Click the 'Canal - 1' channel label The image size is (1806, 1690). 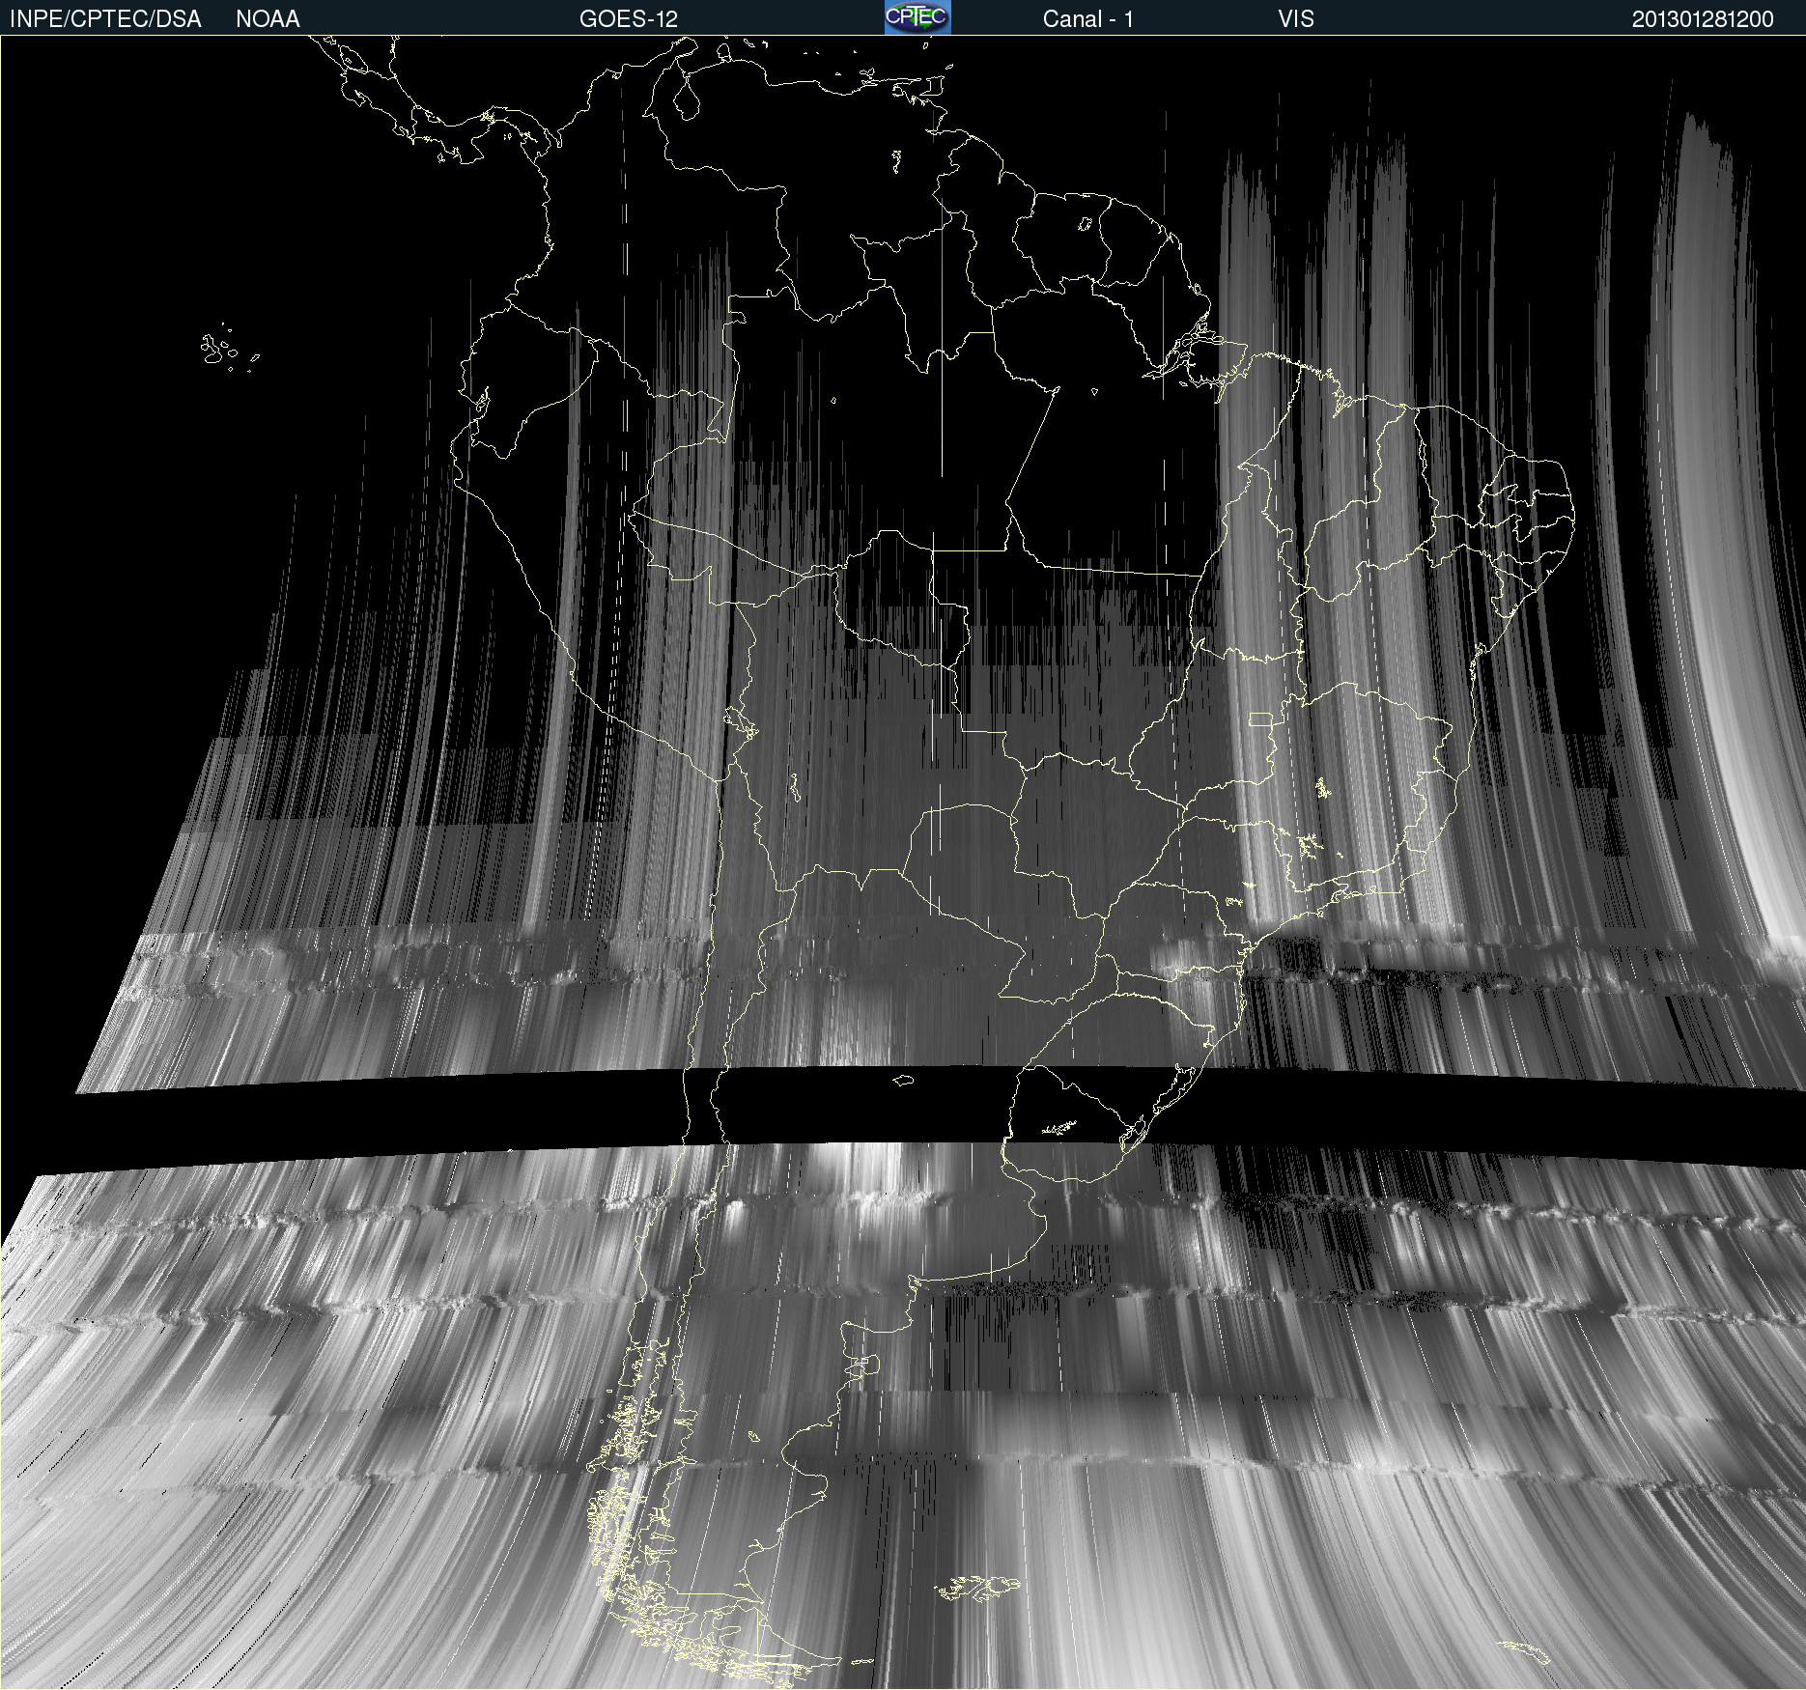click(x=1087, y=19)
